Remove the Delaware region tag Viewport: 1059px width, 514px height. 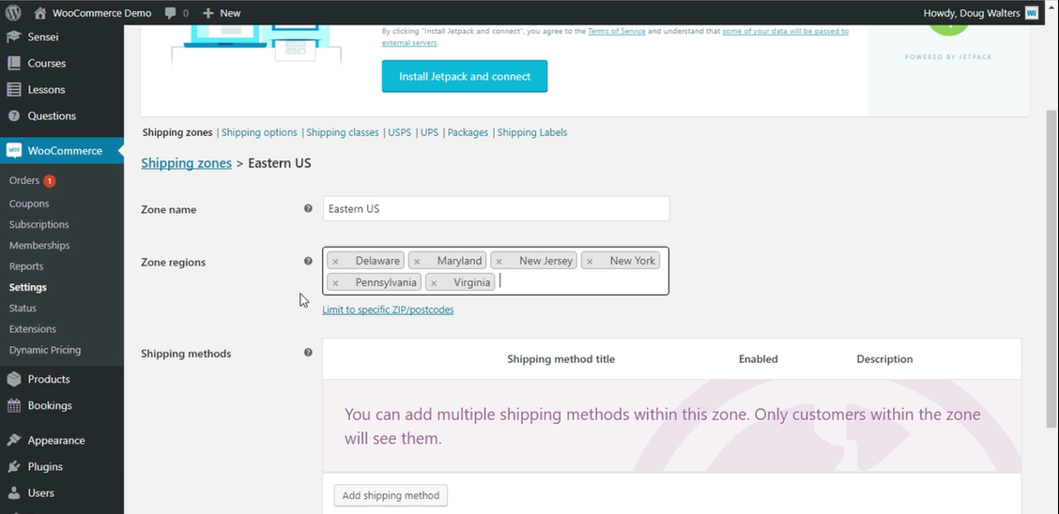pos(335,261)
